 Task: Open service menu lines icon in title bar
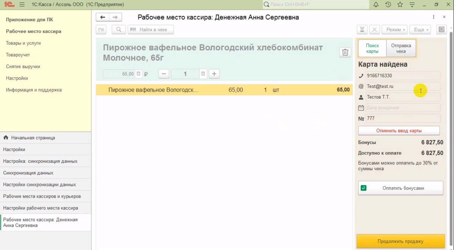pos(412,5)
